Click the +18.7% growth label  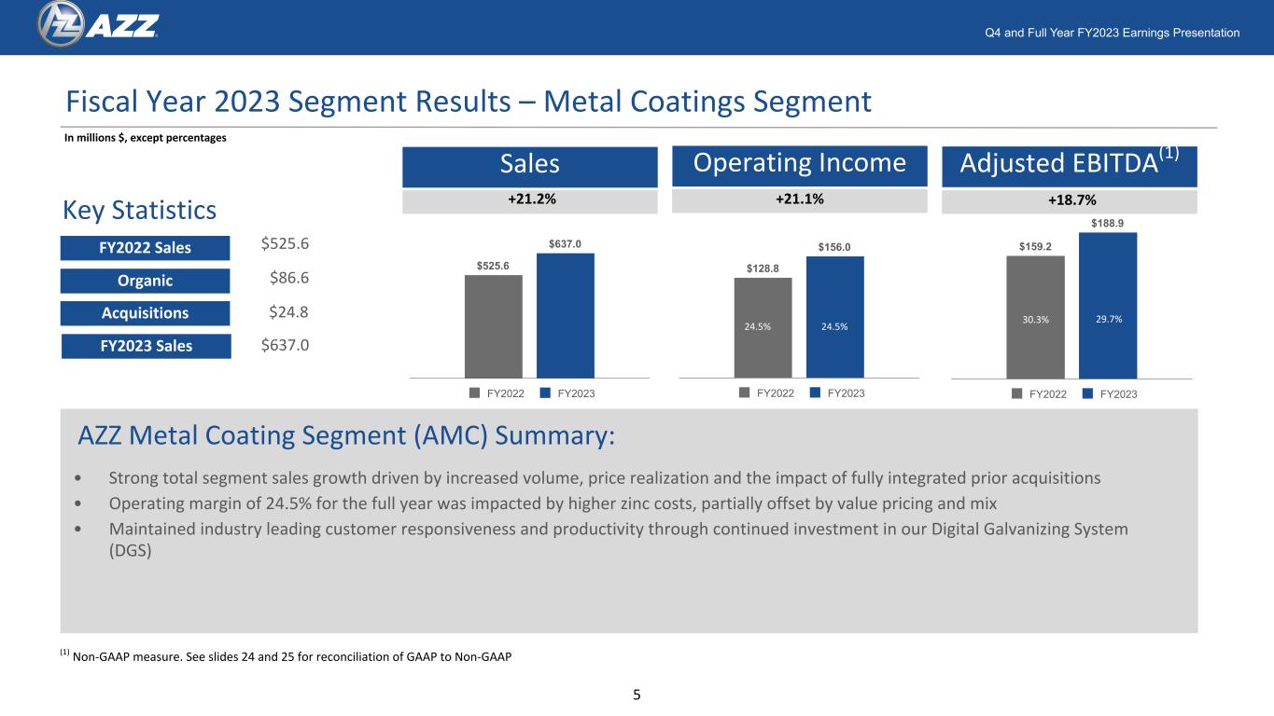click(x=1070, y=200)
